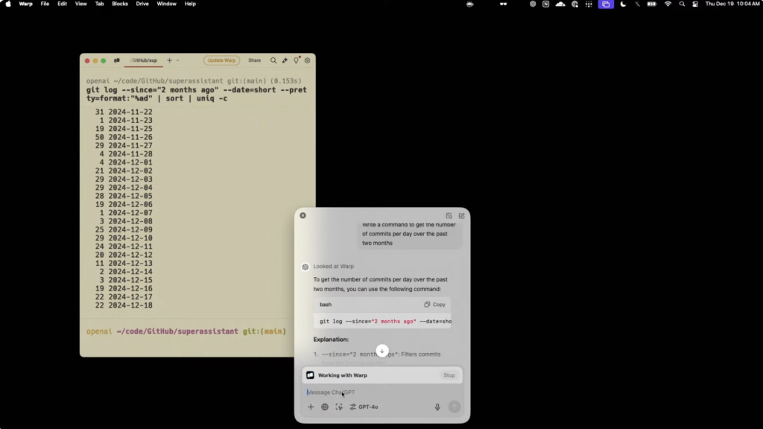Click the ChatGPT logo beside Looked at Warp
763x429 pixels.
pos(305,267)
